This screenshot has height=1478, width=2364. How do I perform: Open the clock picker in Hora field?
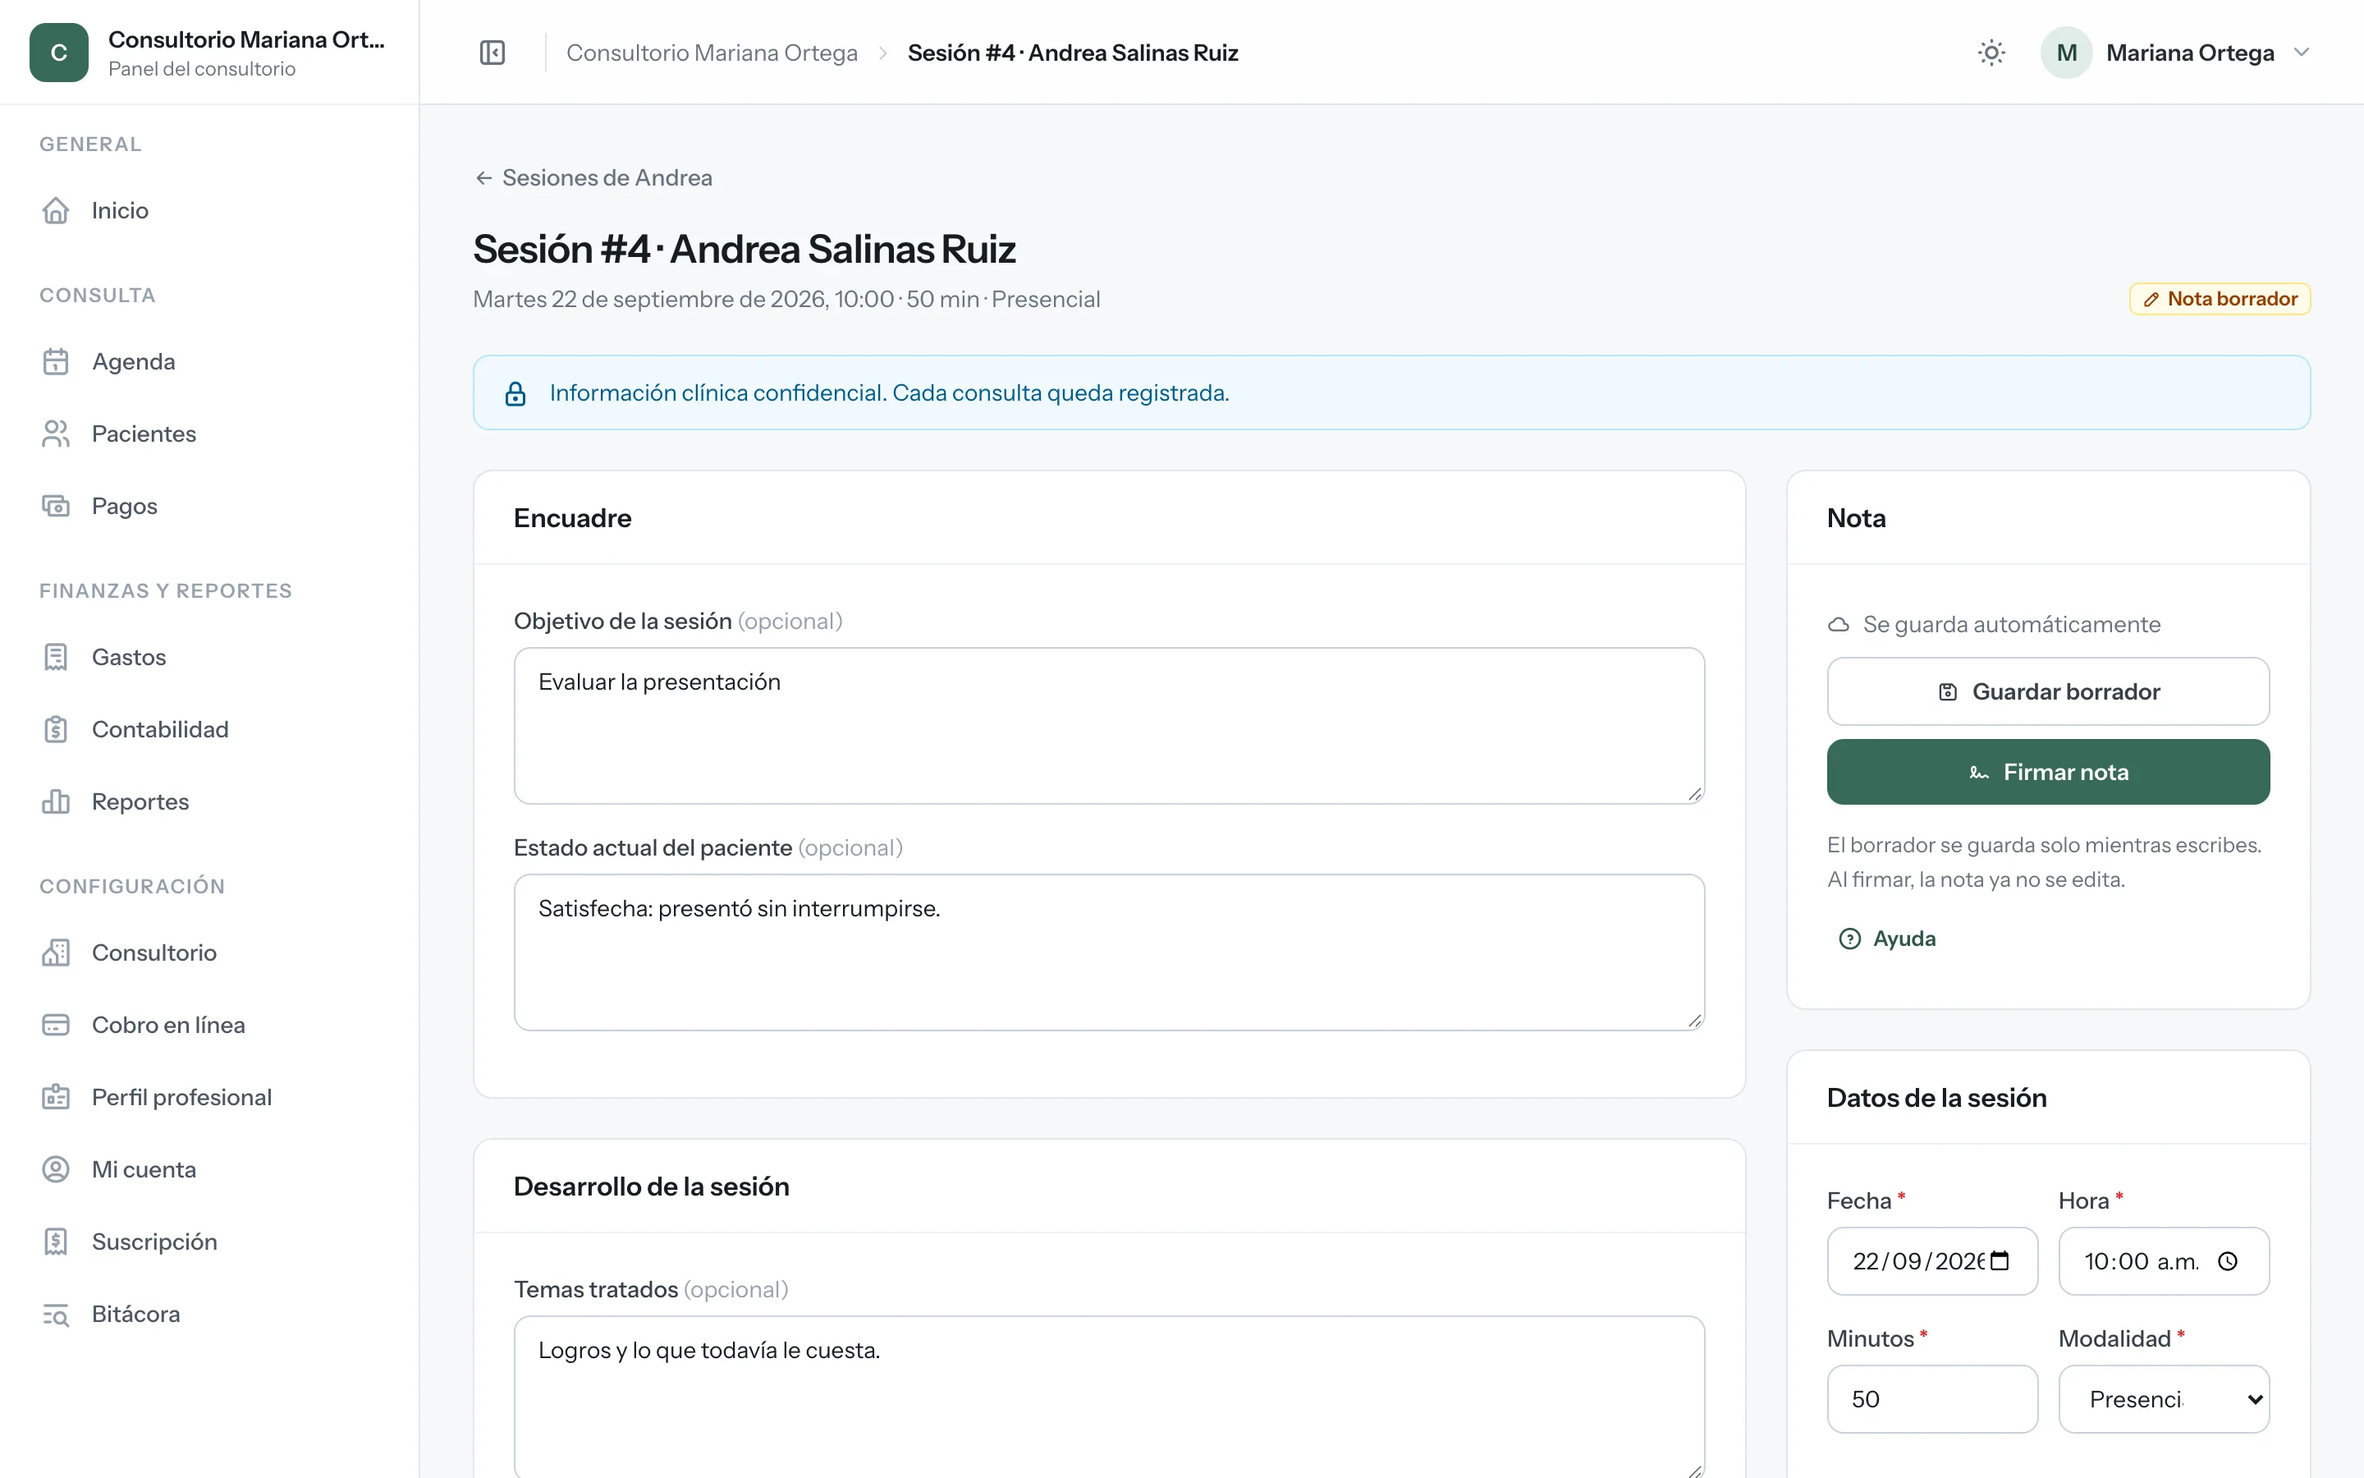(x=2227, y=1261)
